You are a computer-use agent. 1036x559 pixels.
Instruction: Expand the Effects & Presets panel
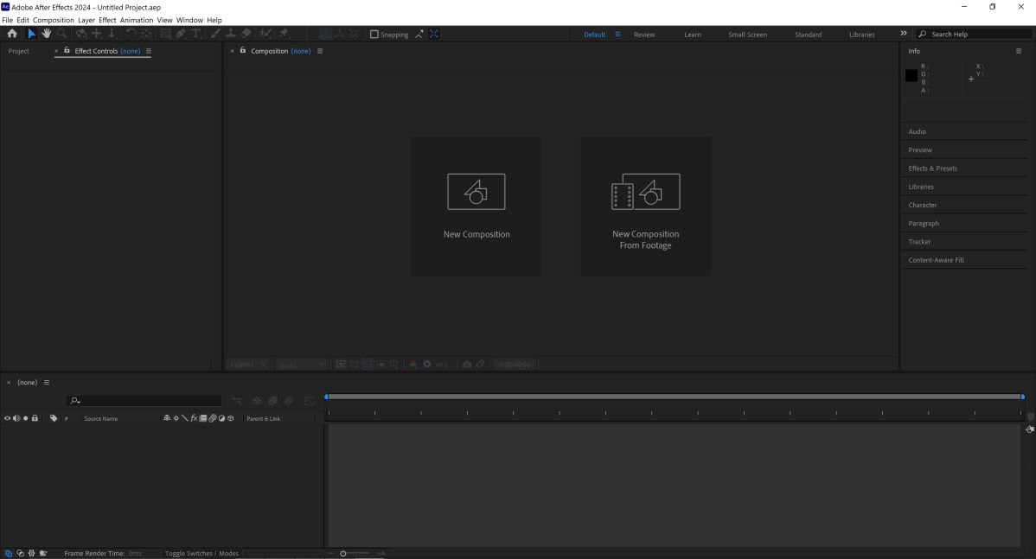click(932, 168)
